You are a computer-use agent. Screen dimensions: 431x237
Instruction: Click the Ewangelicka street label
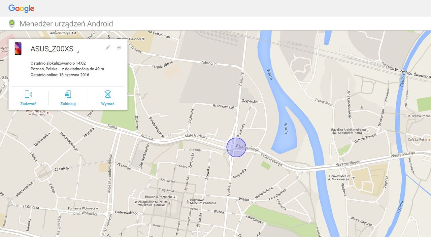tap(255, 219)
